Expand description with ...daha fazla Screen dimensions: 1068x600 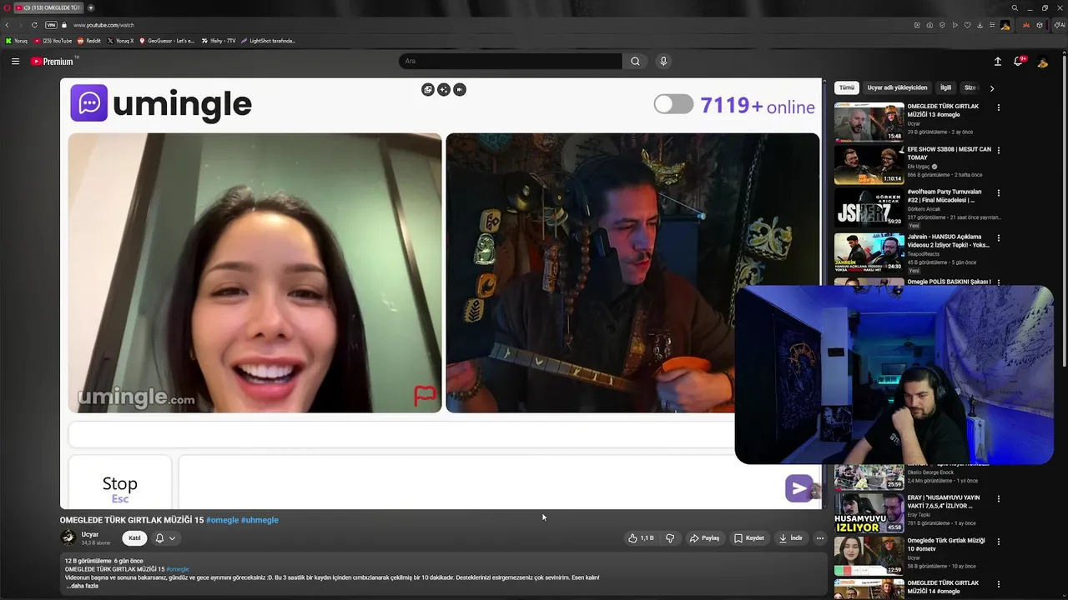click(x=83, y=586)
